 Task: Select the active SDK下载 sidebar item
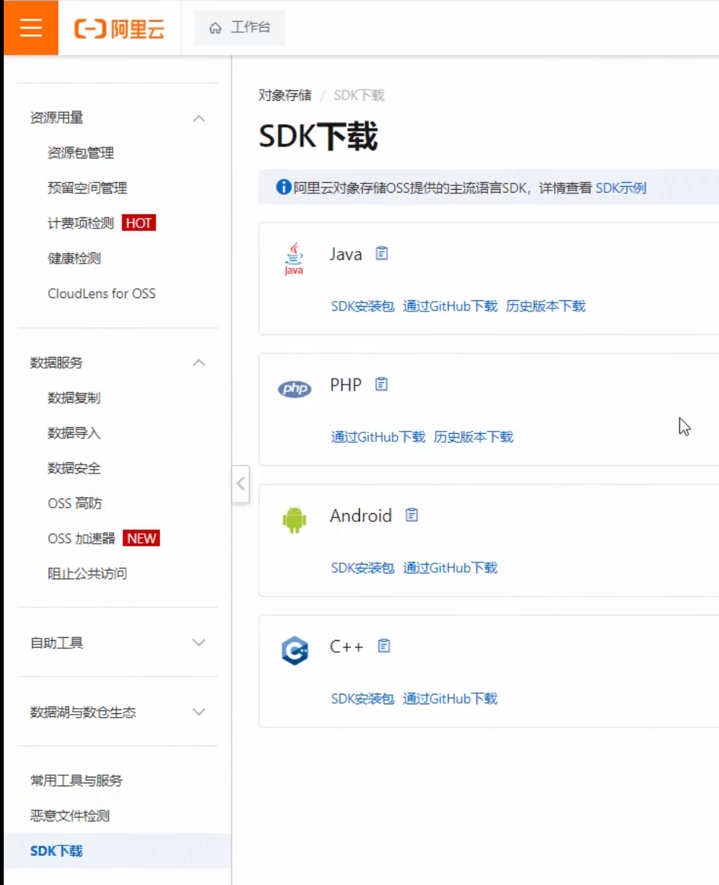click(x=118, y=851)
